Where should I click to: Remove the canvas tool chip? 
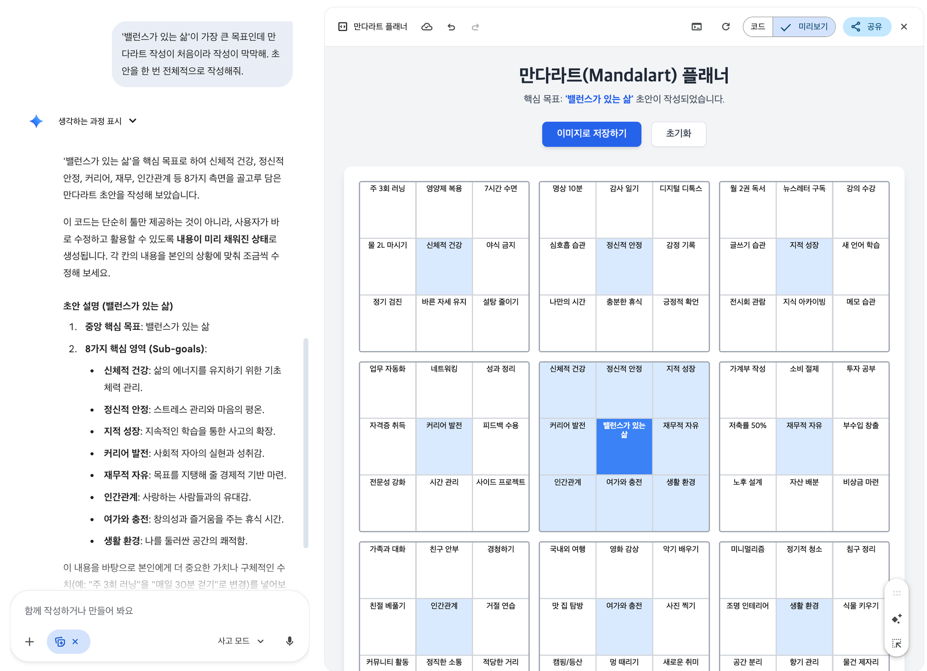(75, 641)
